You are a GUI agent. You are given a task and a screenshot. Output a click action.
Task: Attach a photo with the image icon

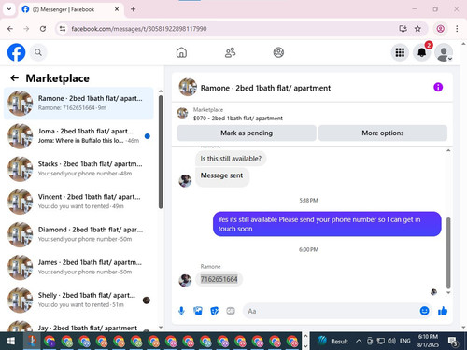(198, 311)
